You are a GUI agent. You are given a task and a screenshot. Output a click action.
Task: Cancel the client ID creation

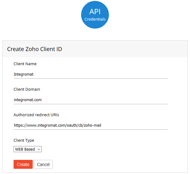pos(43,164)
